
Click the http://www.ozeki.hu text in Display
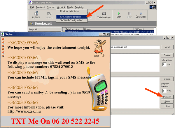24,111
